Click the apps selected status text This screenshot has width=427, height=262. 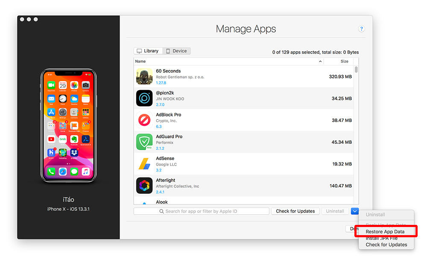[316, 52]
